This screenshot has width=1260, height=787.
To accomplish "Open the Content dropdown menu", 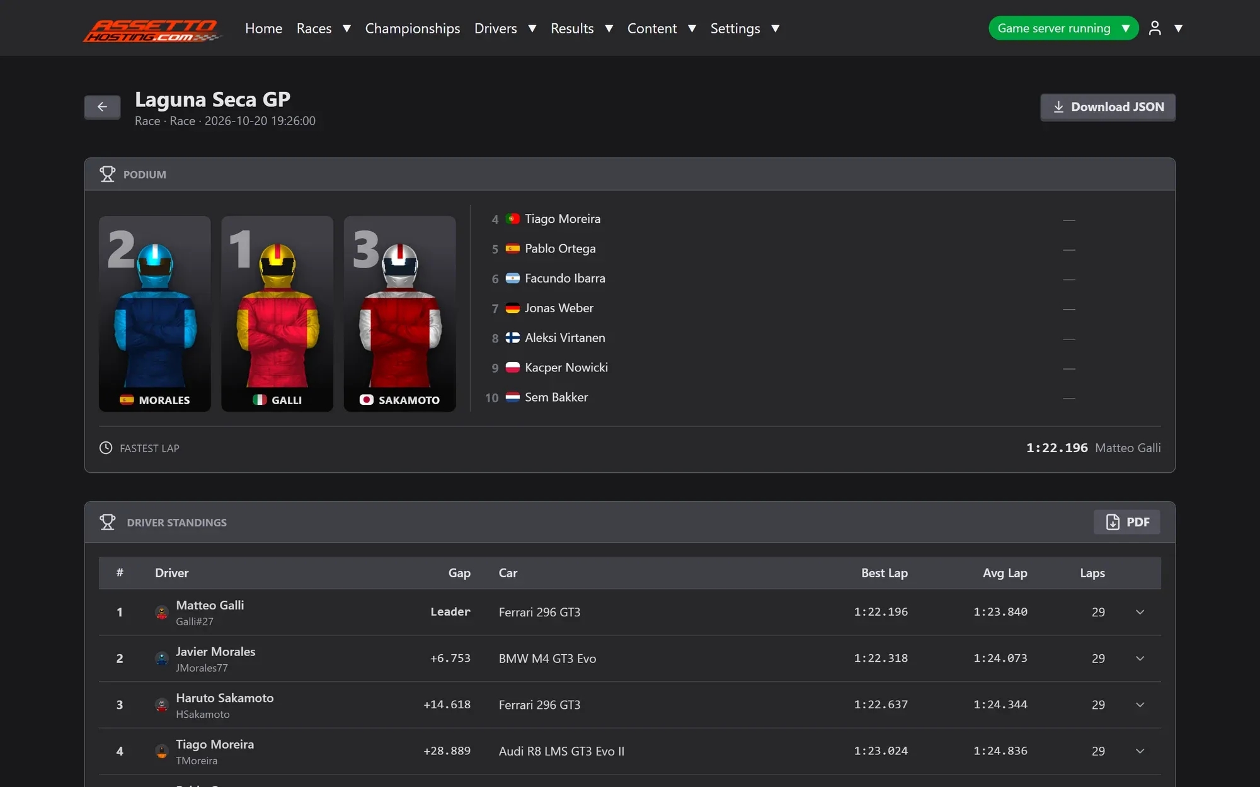I will 661,28.
